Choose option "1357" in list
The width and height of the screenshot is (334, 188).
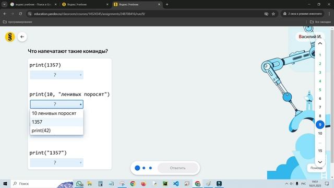pyautogui.click(x=57, y=122)
